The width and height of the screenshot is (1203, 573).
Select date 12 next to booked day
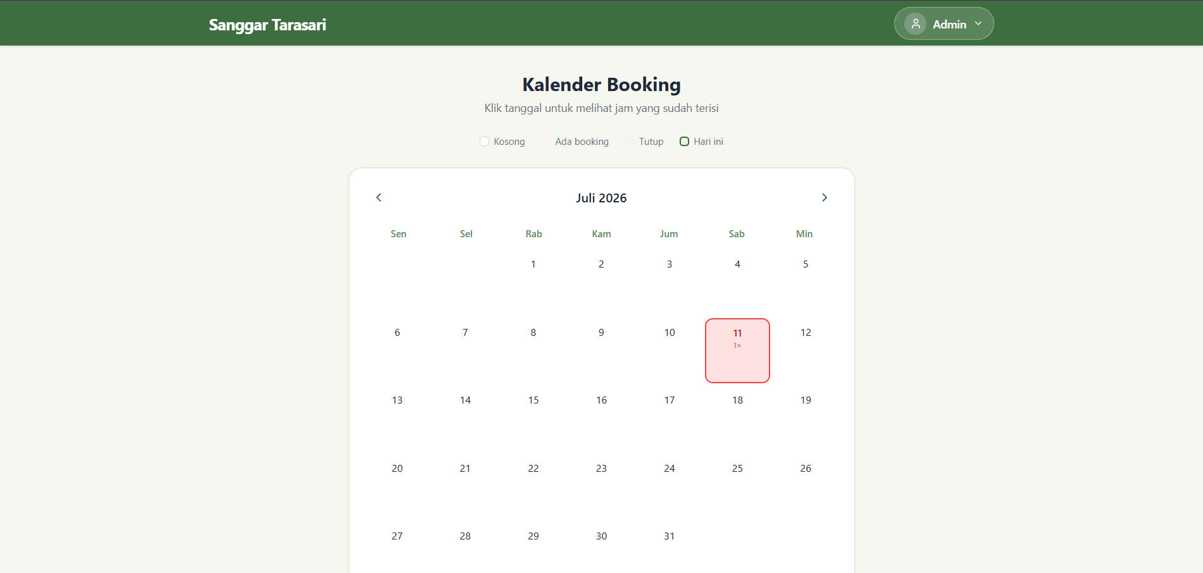806,350
